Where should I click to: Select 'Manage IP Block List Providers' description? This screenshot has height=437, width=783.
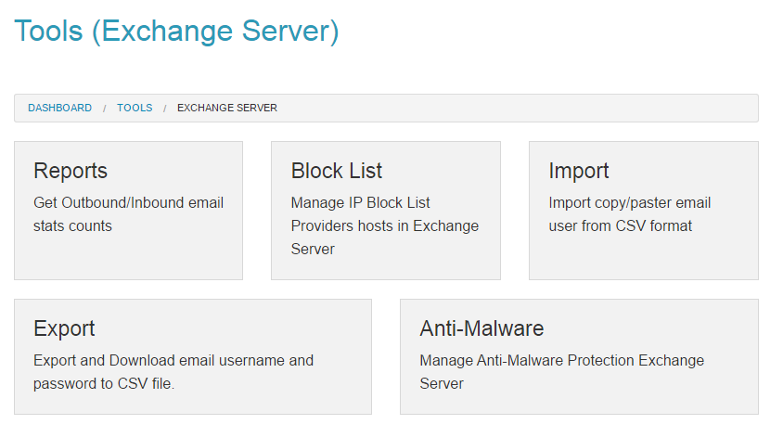[x=385, y=225]
